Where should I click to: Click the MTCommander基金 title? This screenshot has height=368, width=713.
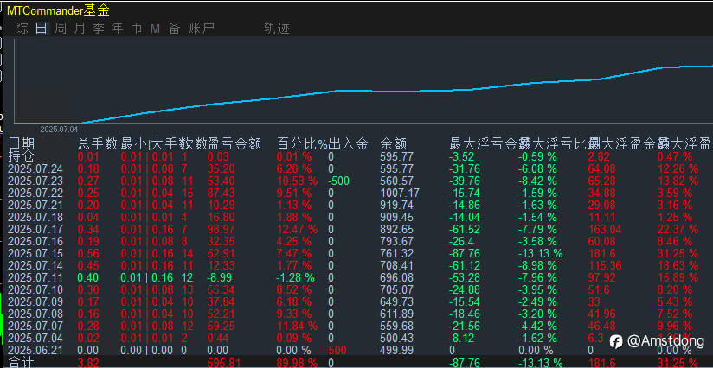coord(58,10)
